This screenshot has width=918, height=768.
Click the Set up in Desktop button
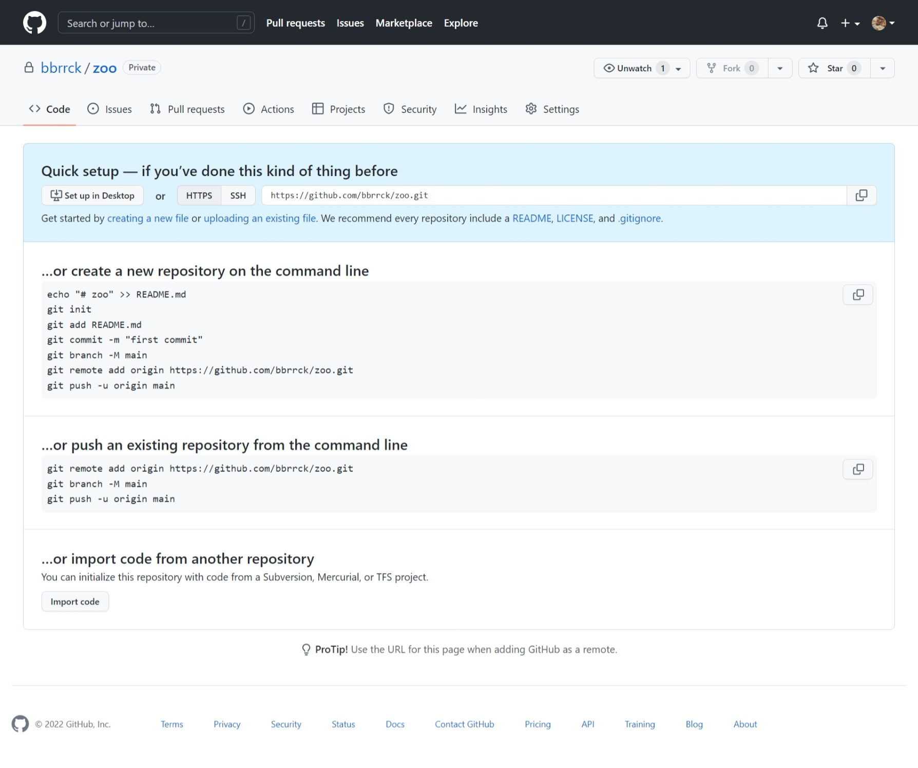point(92,195)
